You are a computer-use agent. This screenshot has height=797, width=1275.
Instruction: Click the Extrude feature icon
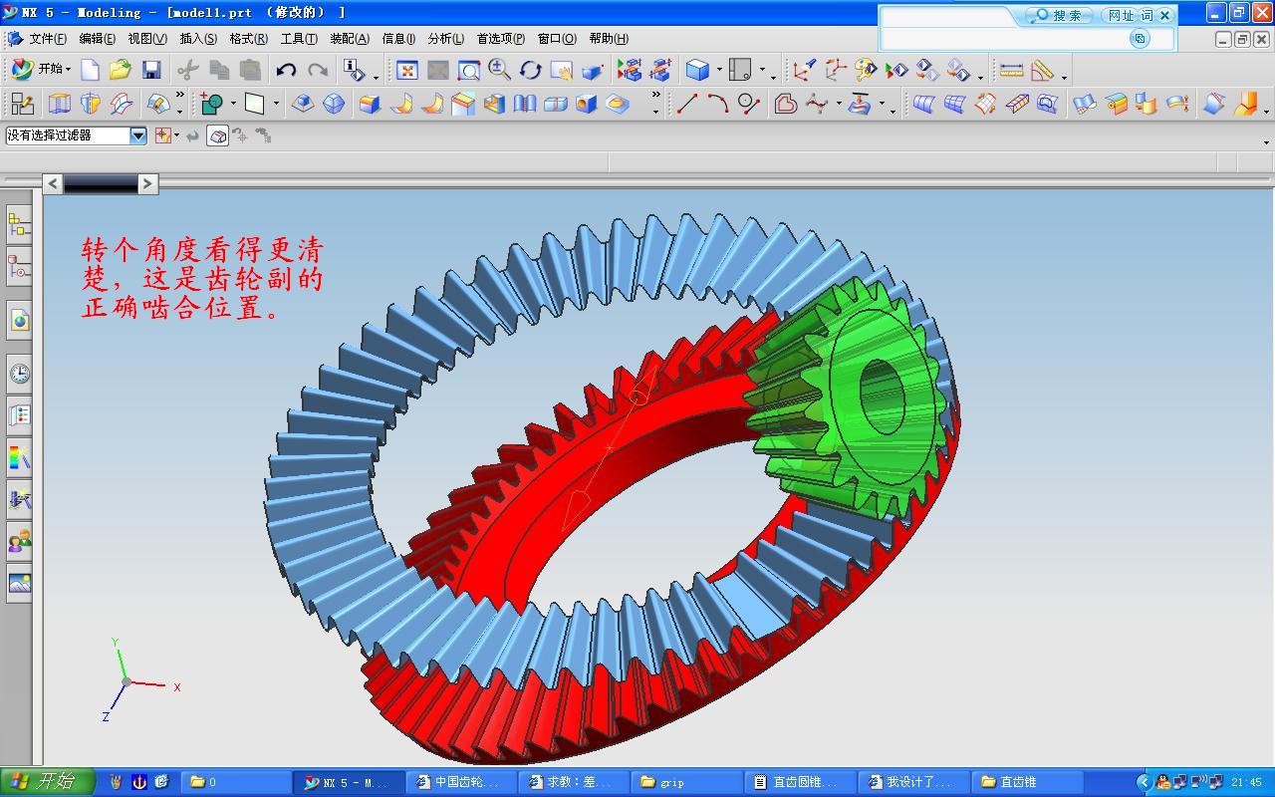(x=60, y=104)
